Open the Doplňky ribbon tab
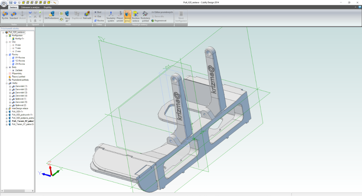362x196 pixels. (x=48, y=7)
